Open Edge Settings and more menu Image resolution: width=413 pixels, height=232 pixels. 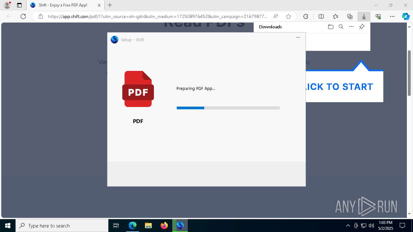(392, 16)
